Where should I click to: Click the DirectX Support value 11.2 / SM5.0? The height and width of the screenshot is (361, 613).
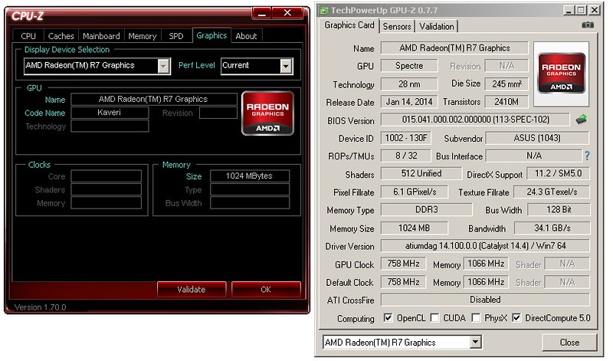[x=559, y=173]
